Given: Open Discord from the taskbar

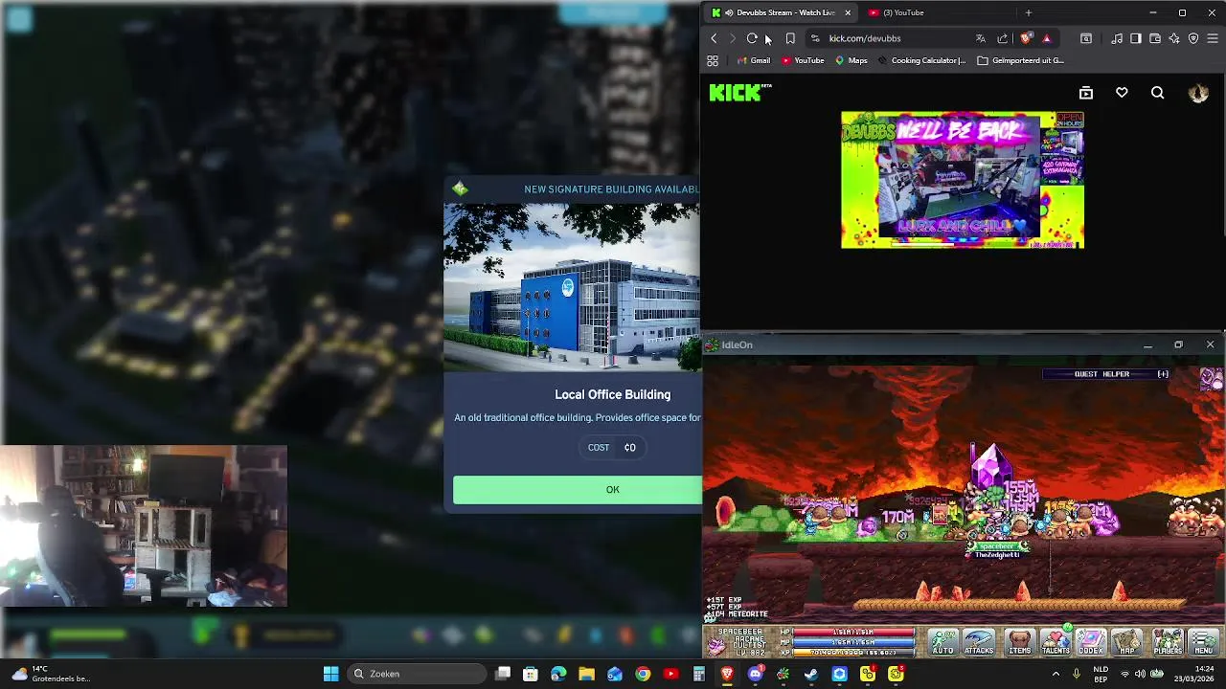Looking at the screenshot, I should tap(755, 674).
